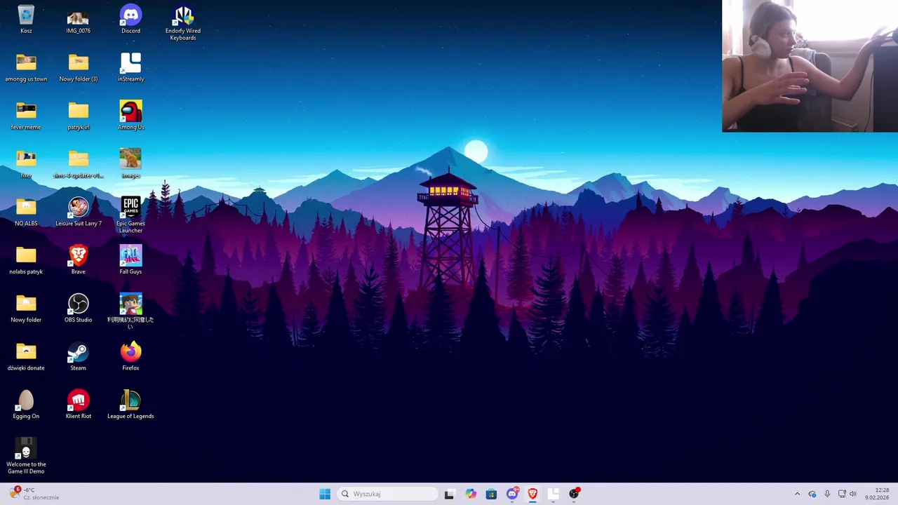This screenshot has width=898, height=505.
Task: Launch Klient Riot shortcut
Action: click(x=78, y=405)
